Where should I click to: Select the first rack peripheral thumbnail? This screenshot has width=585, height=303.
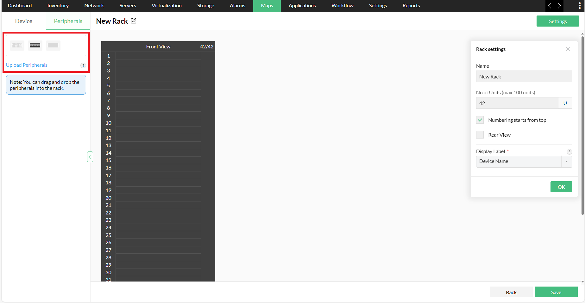click(x=16, y=45)
